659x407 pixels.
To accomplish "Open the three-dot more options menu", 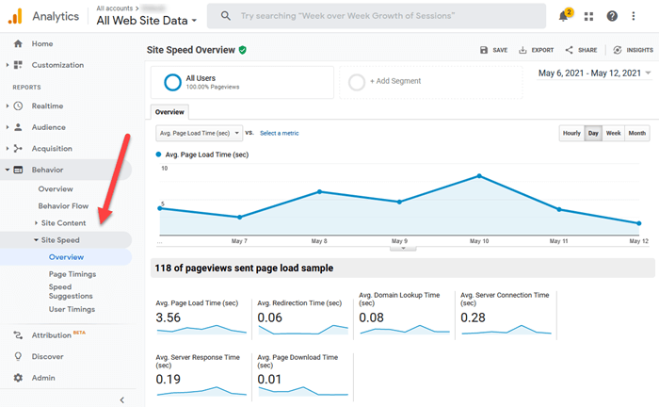I will [x=634, y=16].
